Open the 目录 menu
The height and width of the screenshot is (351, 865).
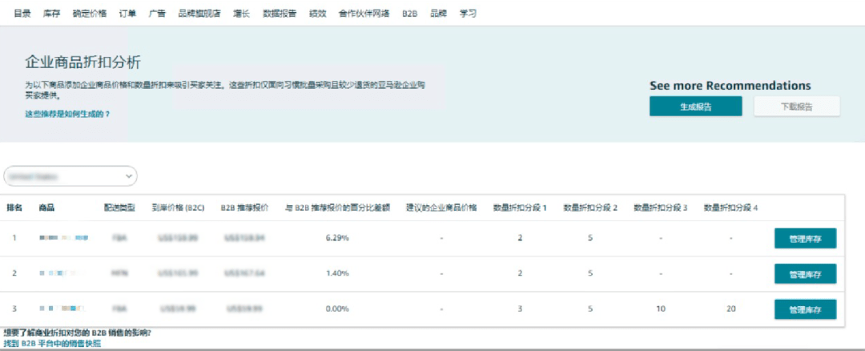22,14
